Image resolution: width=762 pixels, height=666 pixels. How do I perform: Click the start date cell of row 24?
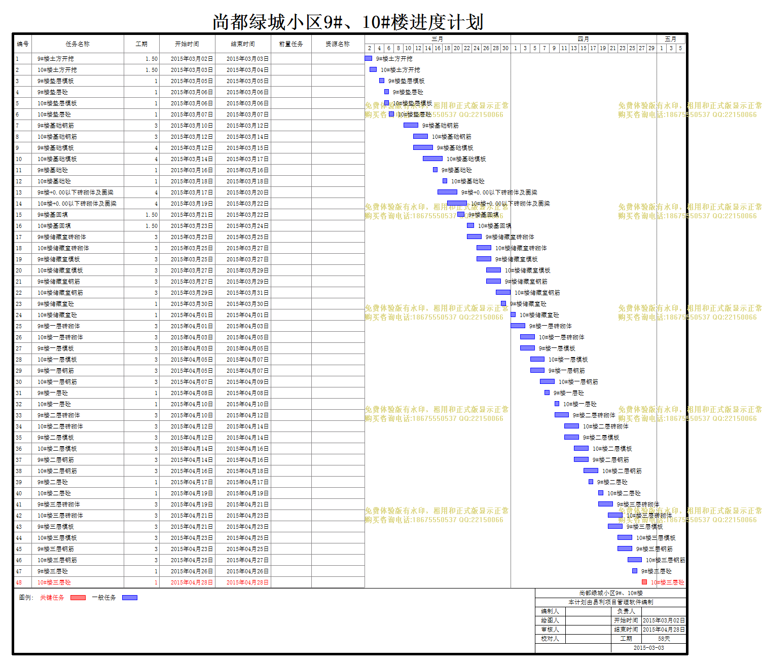click(x=187, y=315)
